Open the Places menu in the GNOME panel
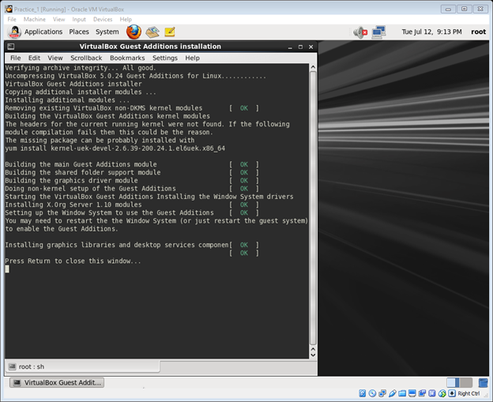The image size is (493, 402). pos(79,32)
